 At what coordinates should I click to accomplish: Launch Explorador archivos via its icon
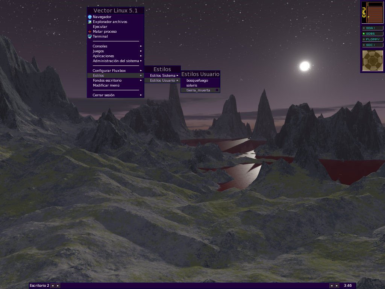[x=90, y=22]
